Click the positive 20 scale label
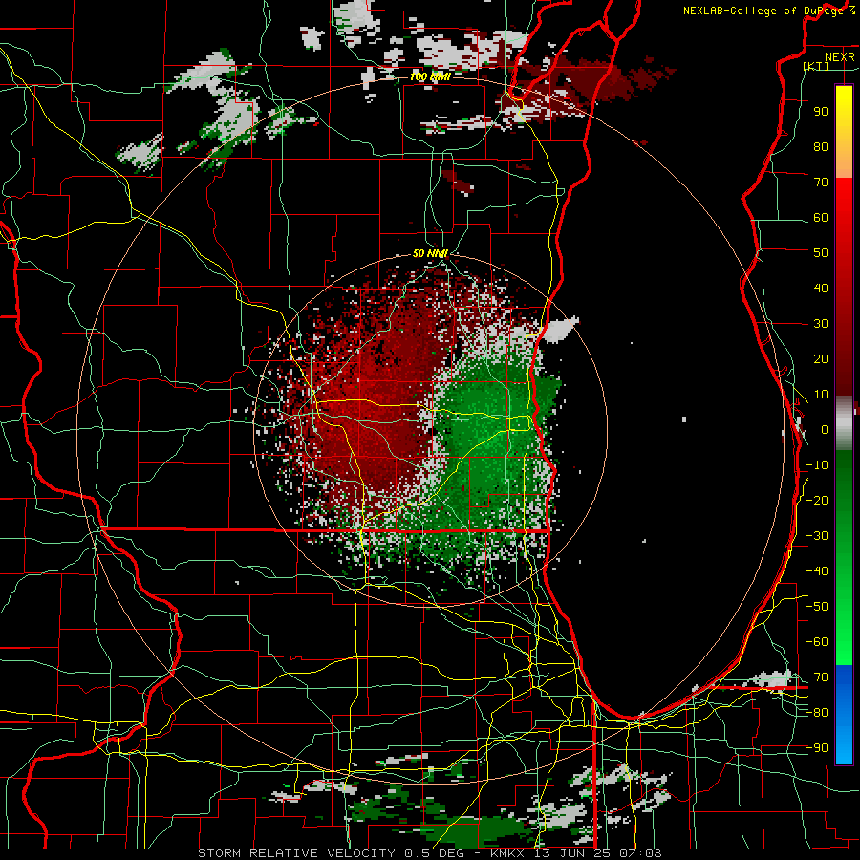The width and height of the screenshot is (860, 860). coord(821,358)
